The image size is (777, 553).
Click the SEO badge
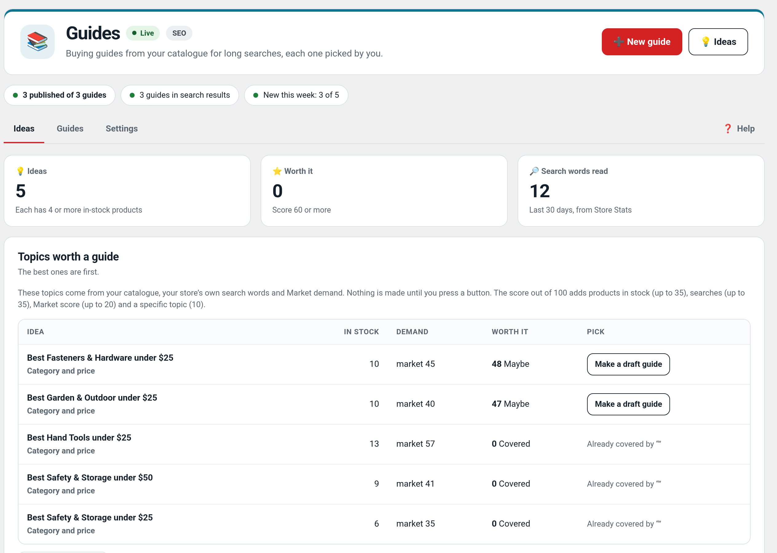tap(179, 33)
